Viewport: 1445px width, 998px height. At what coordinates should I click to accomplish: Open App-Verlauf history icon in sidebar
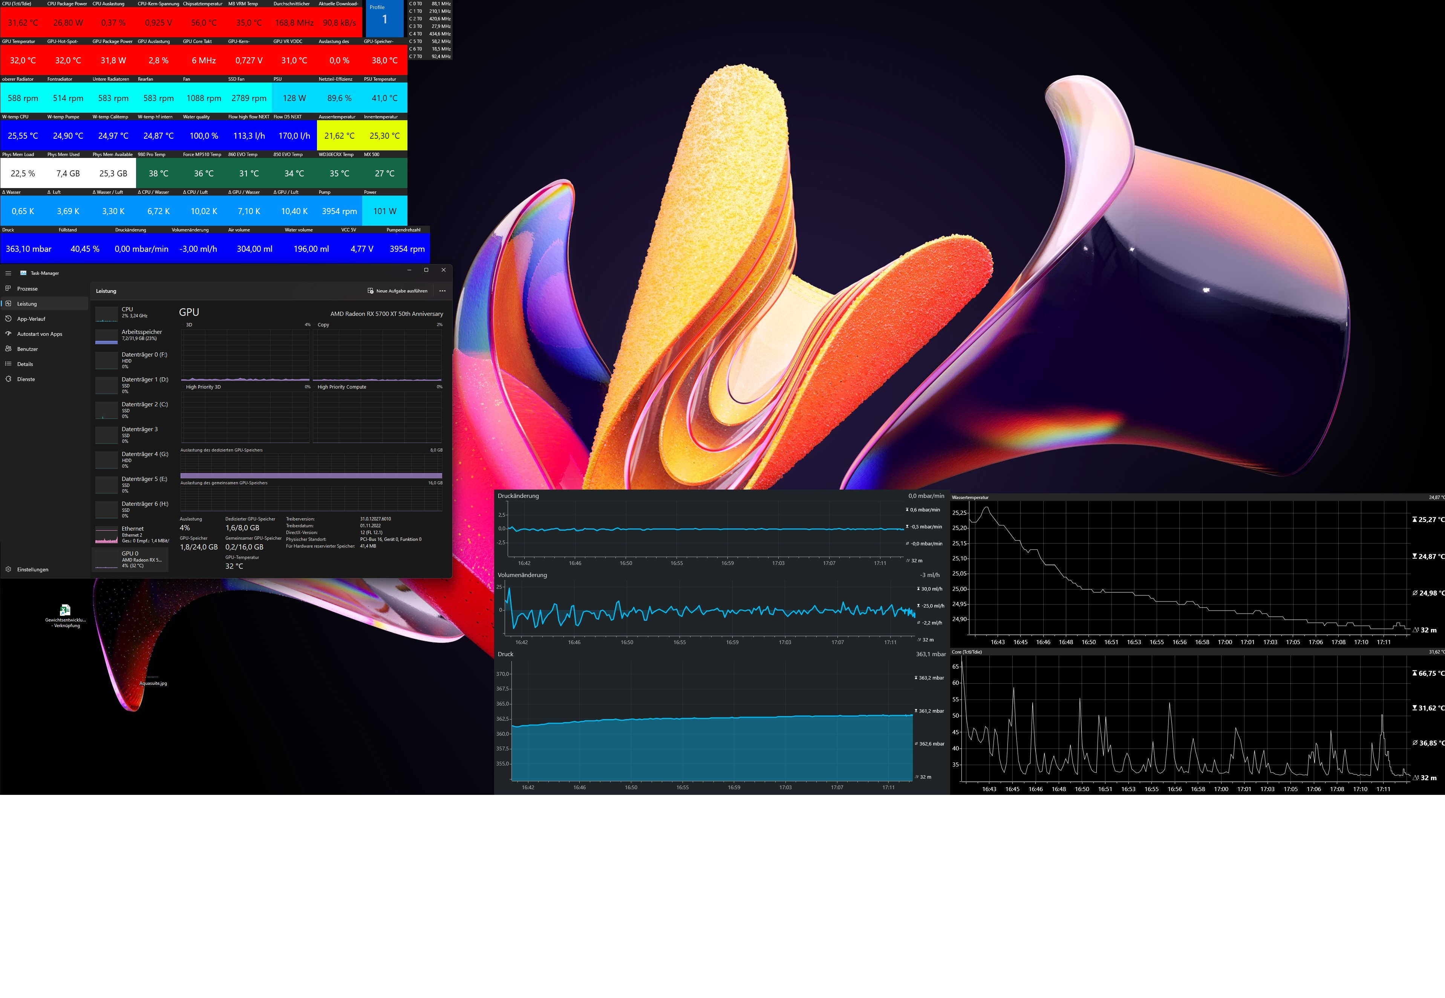[8, 319]
